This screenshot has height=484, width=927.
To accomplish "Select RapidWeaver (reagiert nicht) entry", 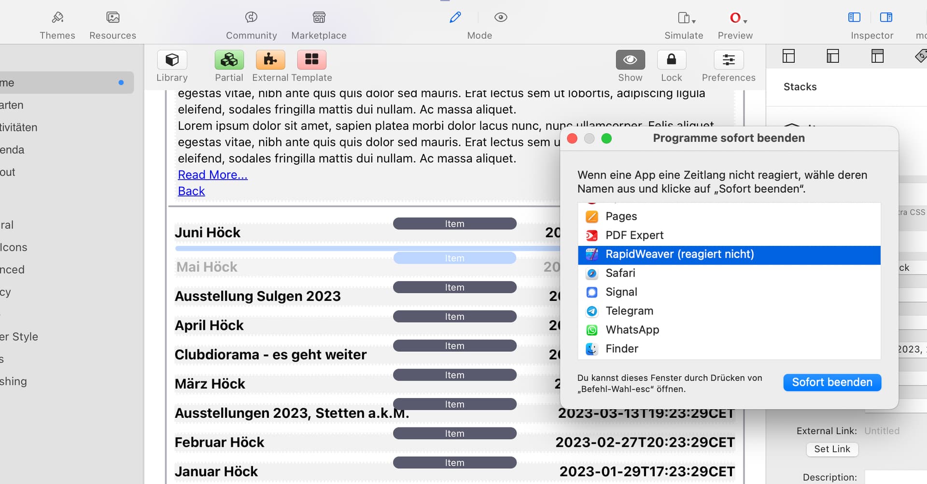I will (x=729, y=255).
